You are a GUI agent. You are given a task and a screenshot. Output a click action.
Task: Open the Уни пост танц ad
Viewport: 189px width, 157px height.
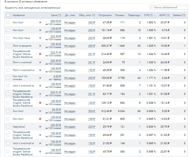[21, 38]
